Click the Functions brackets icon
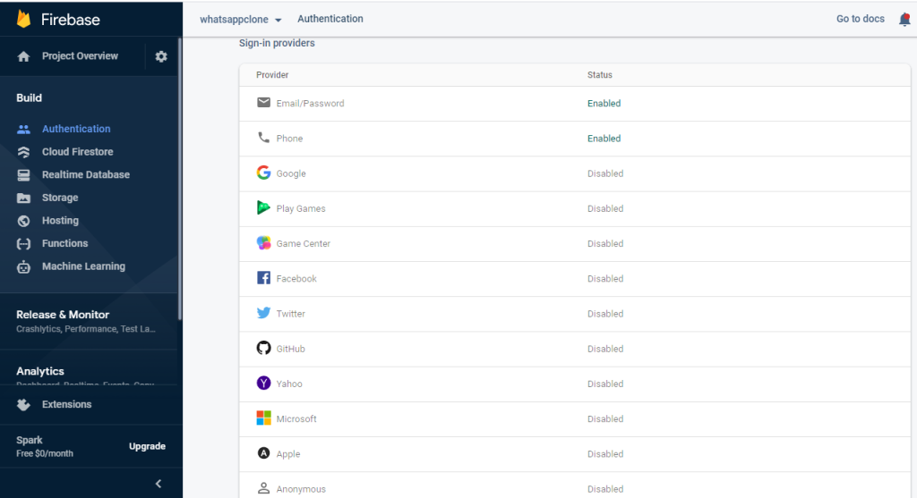Image resolution: width=917 pixels, height=498 pixels. pyautogui.click(x=23, y=243)
